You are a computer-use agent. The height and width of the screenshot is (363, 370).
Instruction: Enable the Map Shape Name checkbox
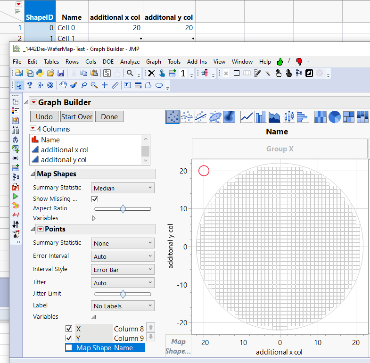[x=69, y=348]
